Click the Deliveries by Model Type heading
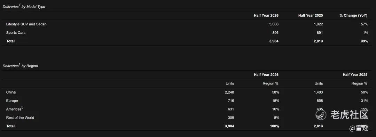The height and width of the screenshot is (137, 376). coord(24,7)
